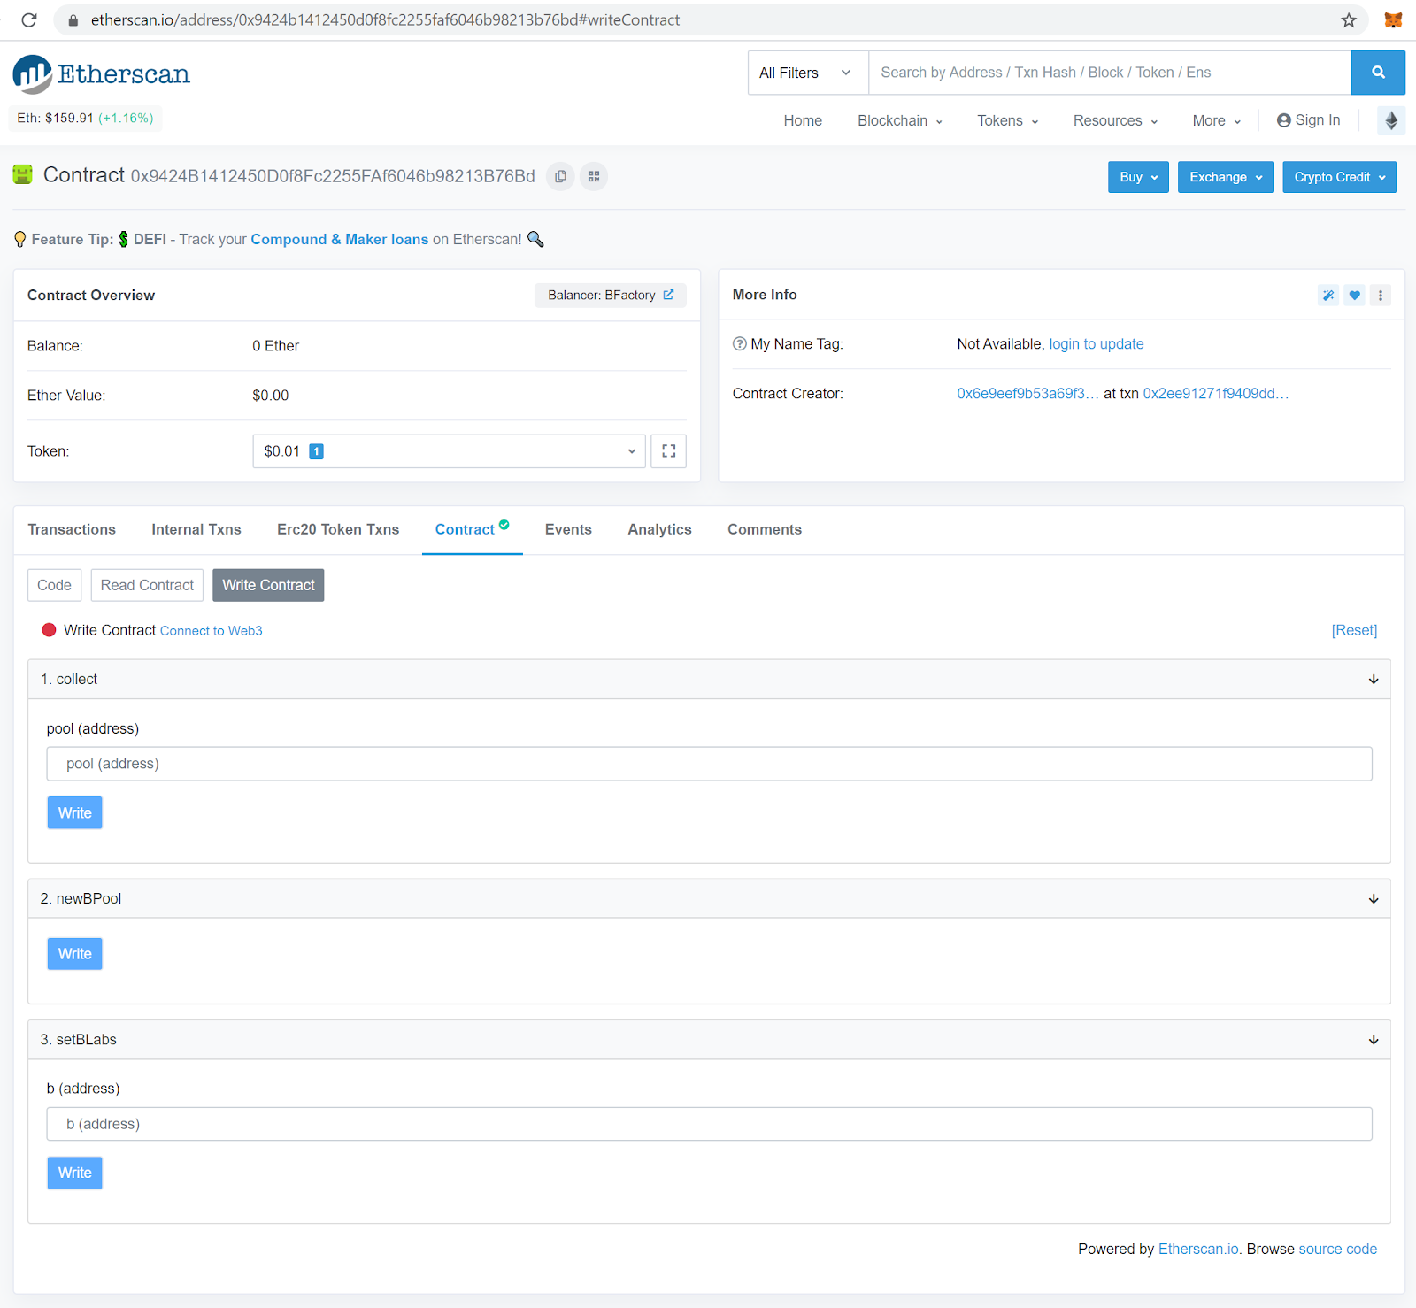Screen dimensions: 1416x1308
Task: Open the Etherscan.io footer link
Action: click(1199, 1250)
